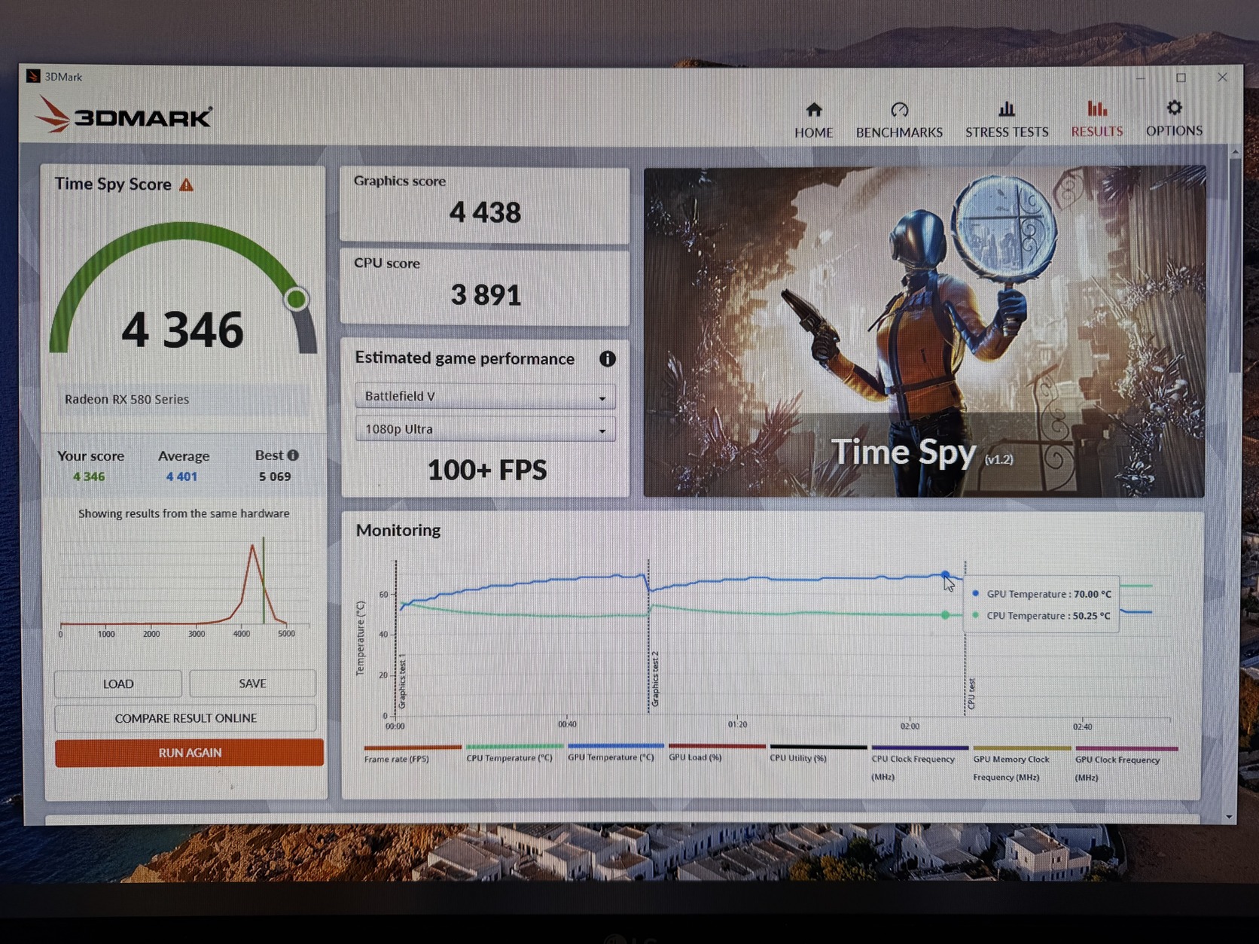
Task: Open the Options gear icon
Action: pos(1174,108)
